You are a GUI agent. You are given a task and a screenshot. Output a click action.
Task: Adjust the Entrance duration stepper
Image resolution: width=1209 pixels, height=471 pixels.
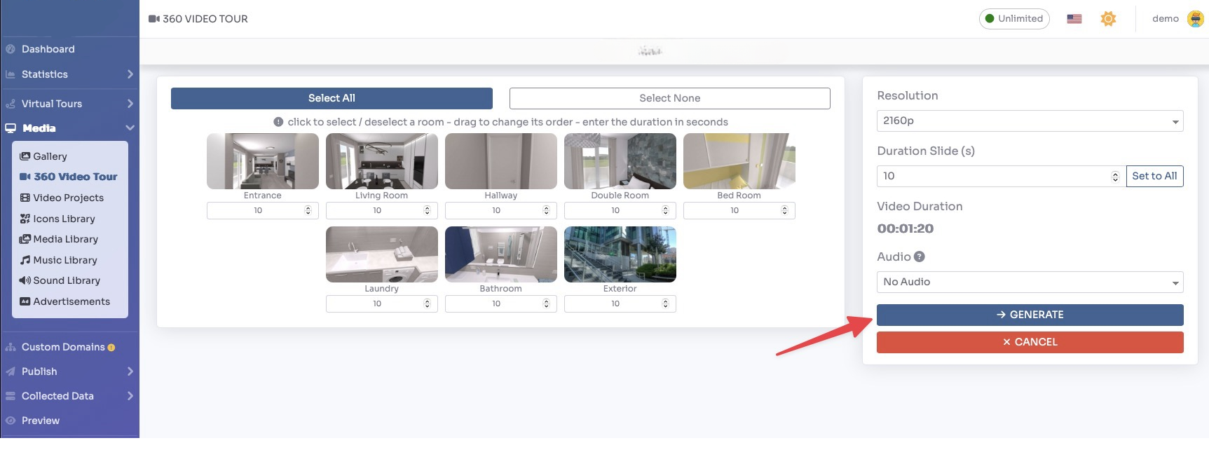click(308, 210)
